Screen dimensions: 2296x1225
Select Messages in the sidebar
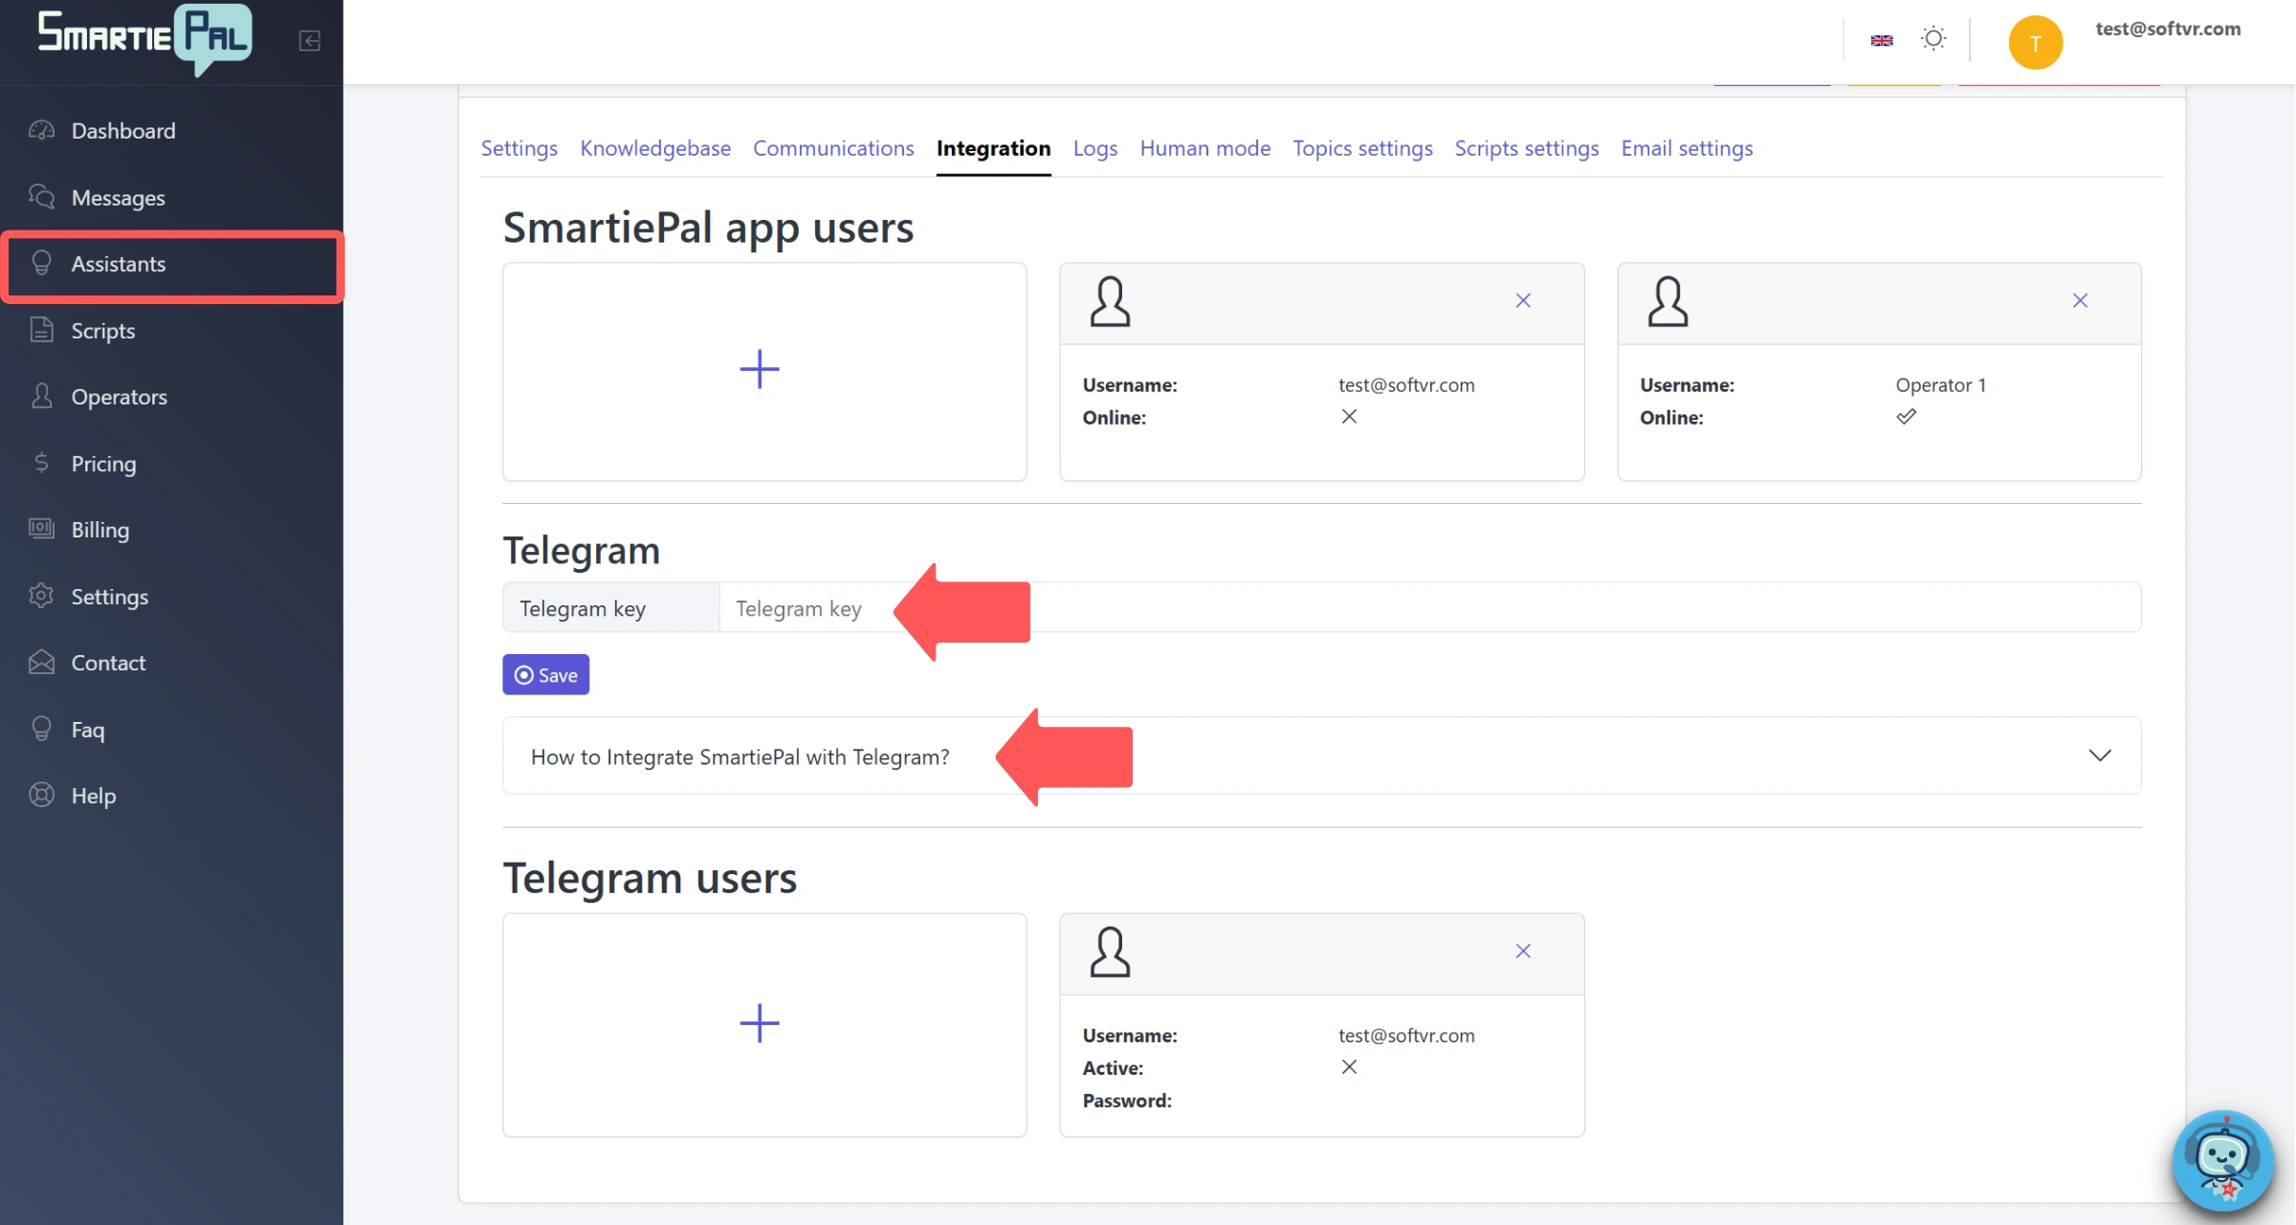[x=119, y=197]
